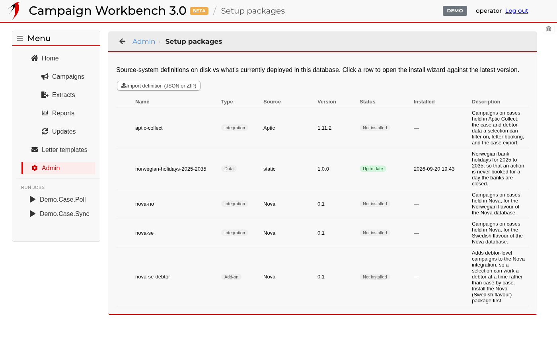
Task: Run Demo.Case.Sync via its play icon
Action: coord(33,214)
